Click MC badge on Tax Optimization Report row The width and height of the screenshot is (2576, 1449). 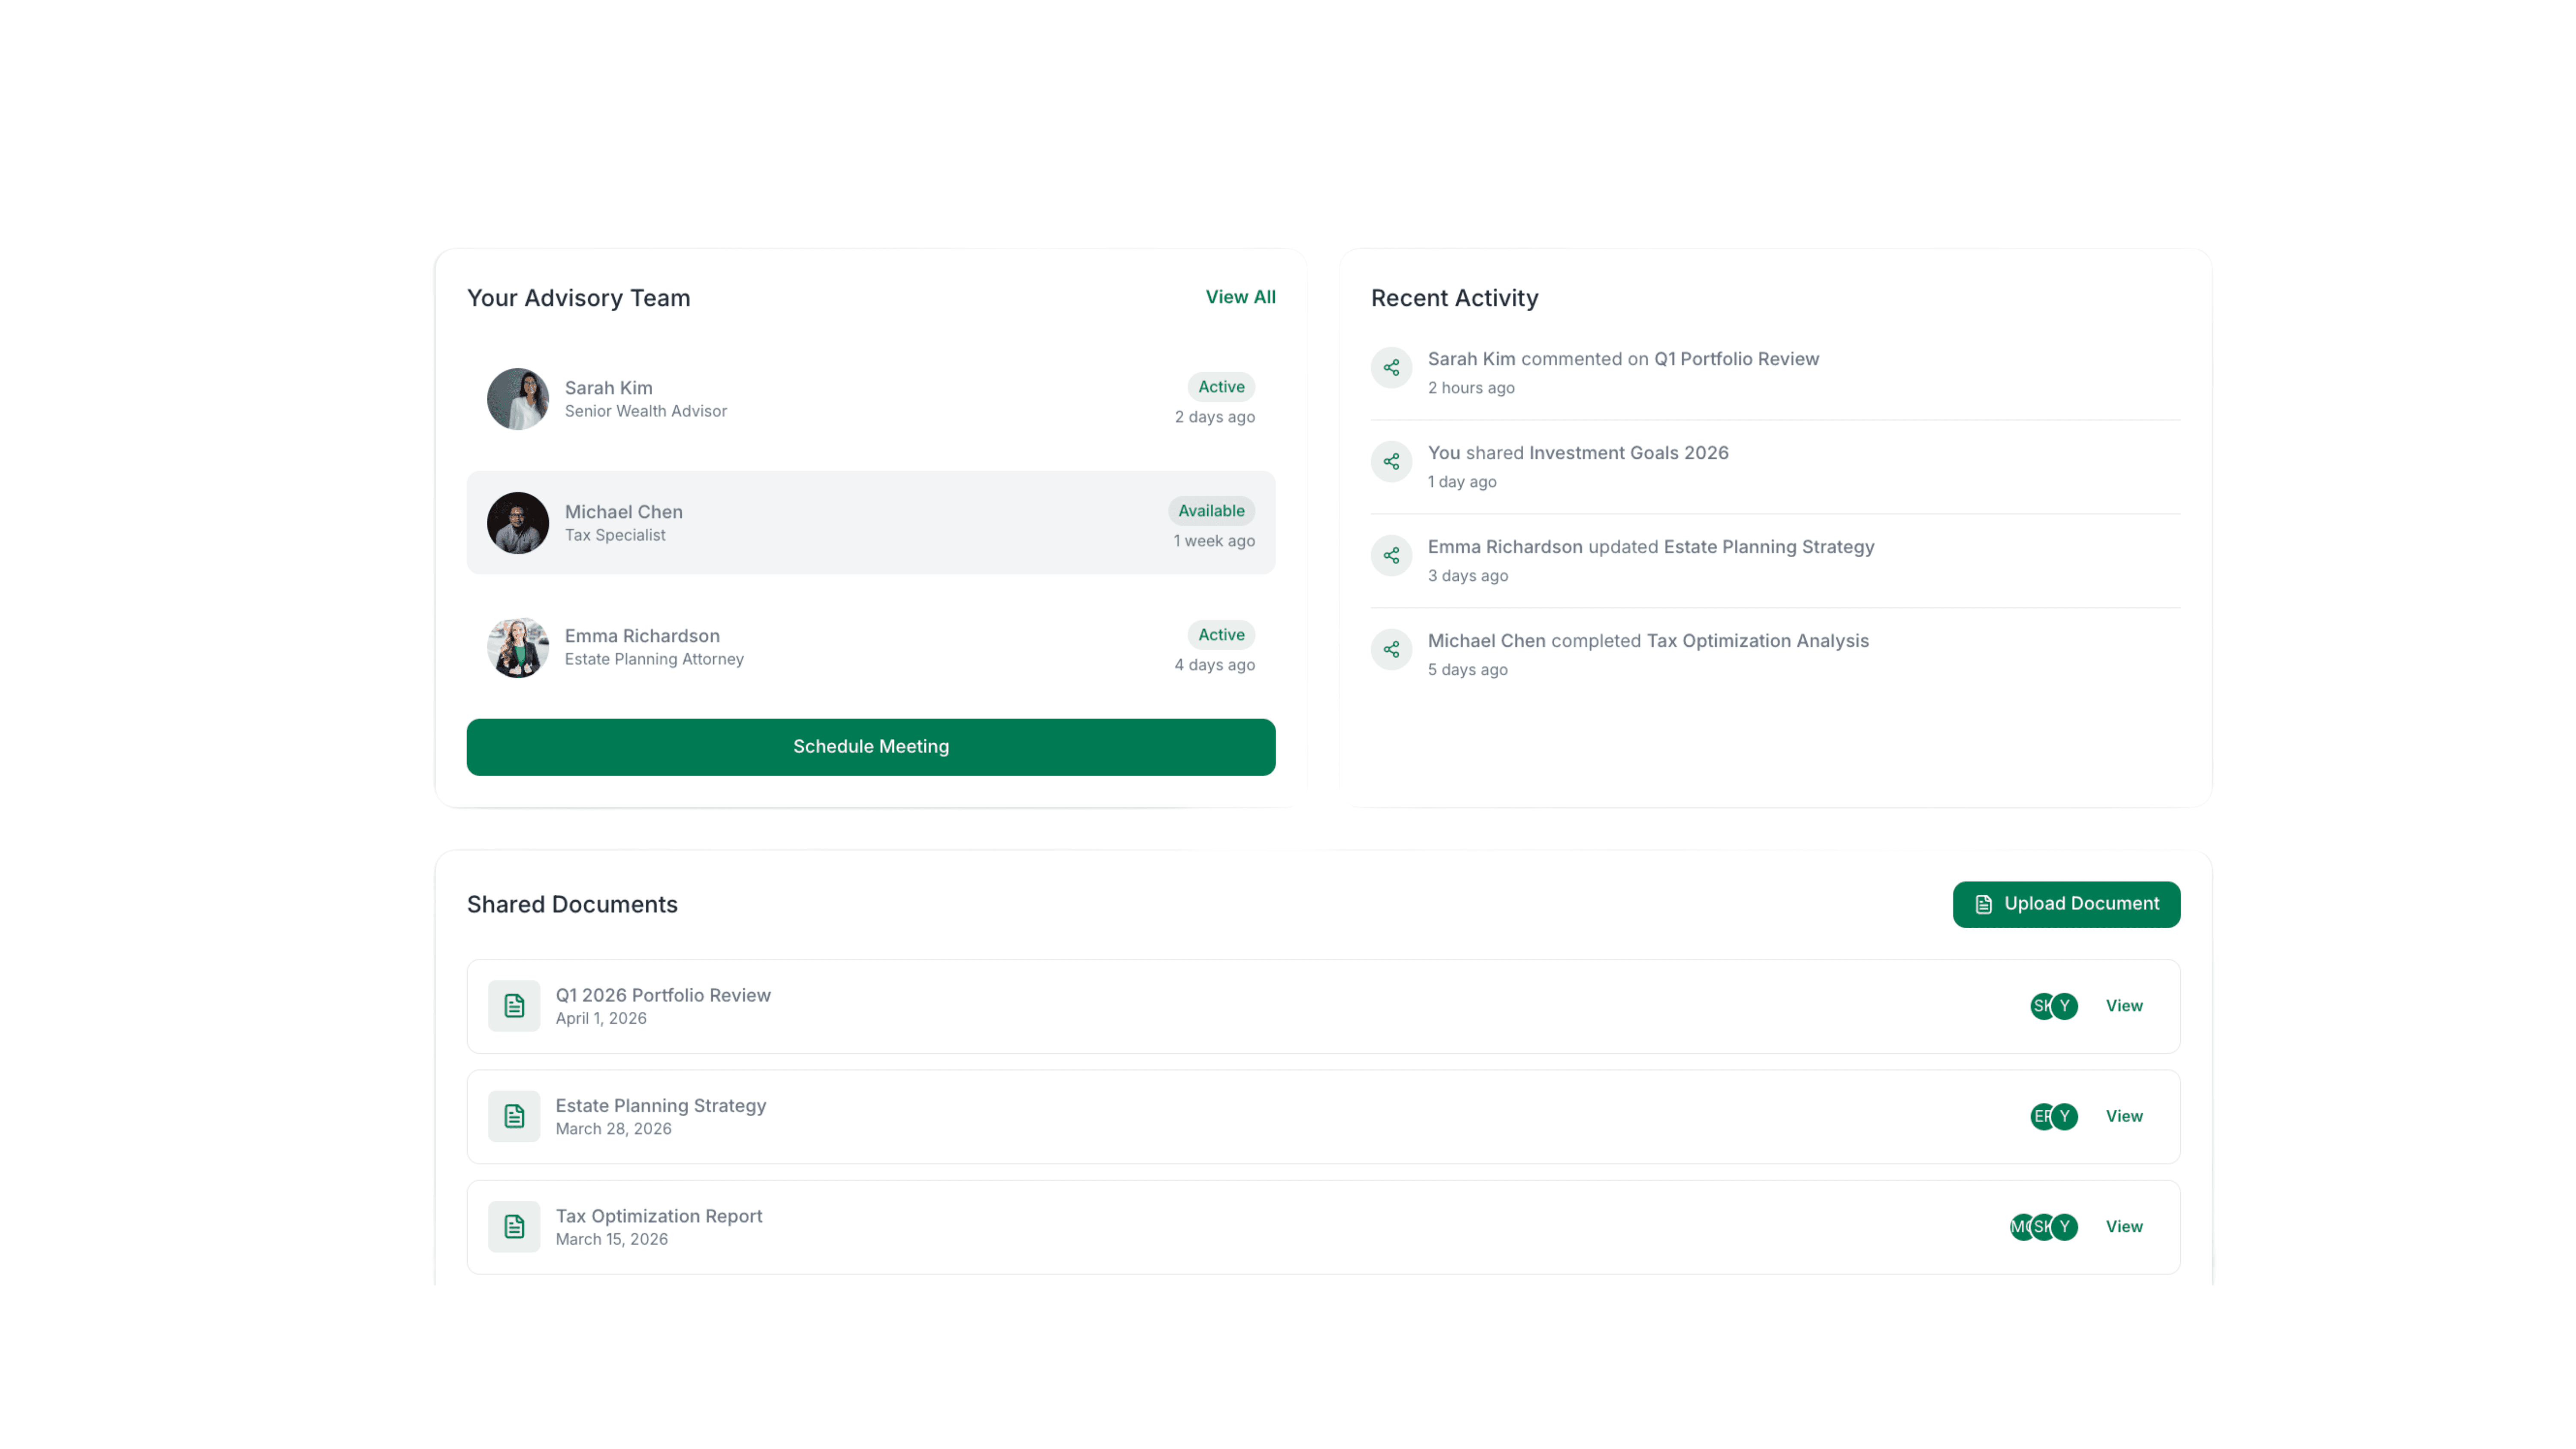[2020, 1227]
